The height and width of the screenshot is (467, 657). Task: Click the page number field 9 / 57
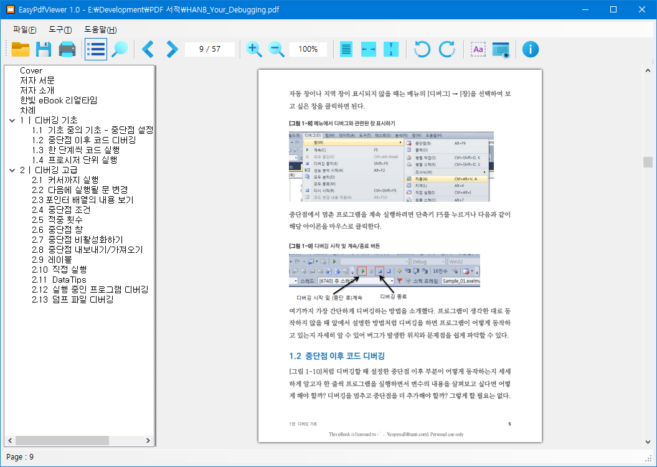210,49
